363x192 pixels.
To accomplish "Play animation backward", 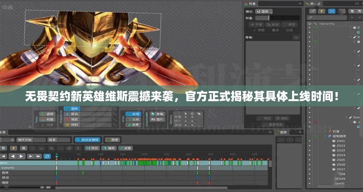I will pyautogui.click(x=13, y=156).
